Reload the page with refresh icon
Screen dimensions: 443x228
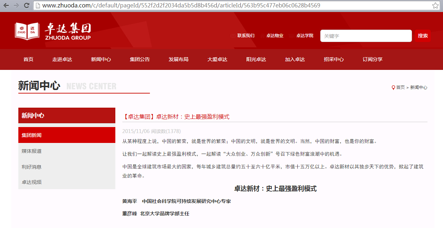coord(26,5)
